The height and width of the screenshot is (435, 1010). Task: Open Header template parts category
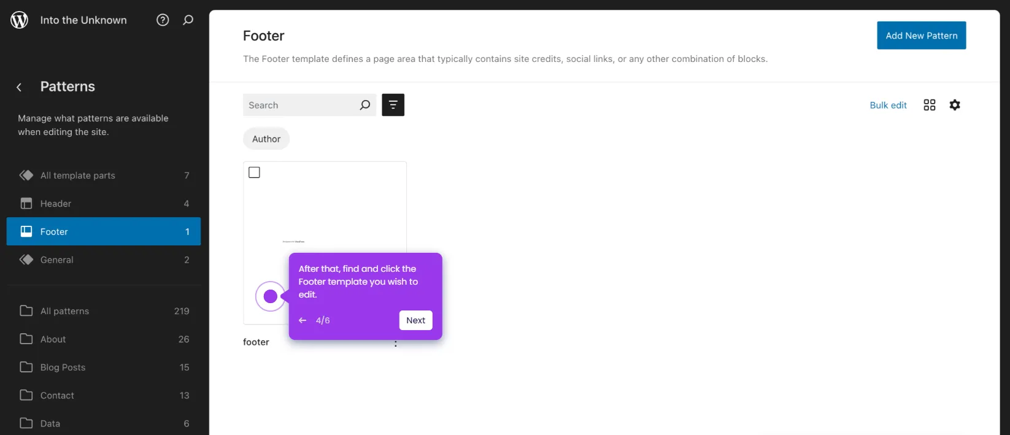[104, 204]
